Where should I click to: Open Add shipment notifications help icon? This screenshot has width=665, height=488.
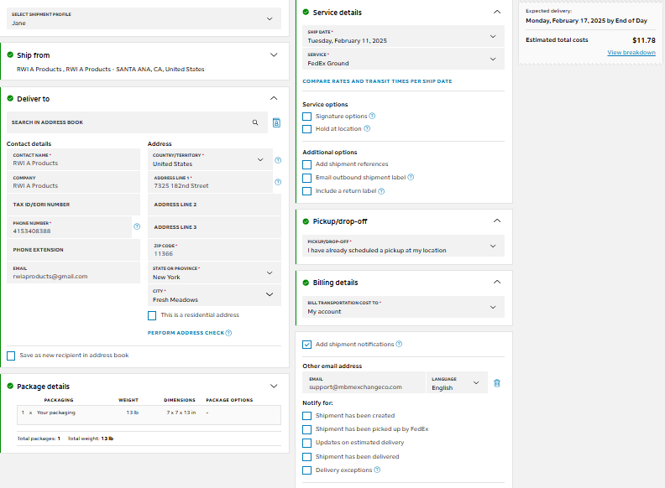pyautogui.click(x=399, y=344)
